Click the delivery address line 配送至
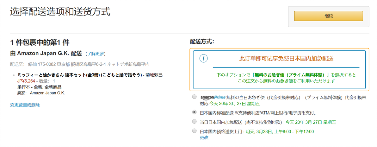Viewport: 377px width, 147px height. (80, 64)
